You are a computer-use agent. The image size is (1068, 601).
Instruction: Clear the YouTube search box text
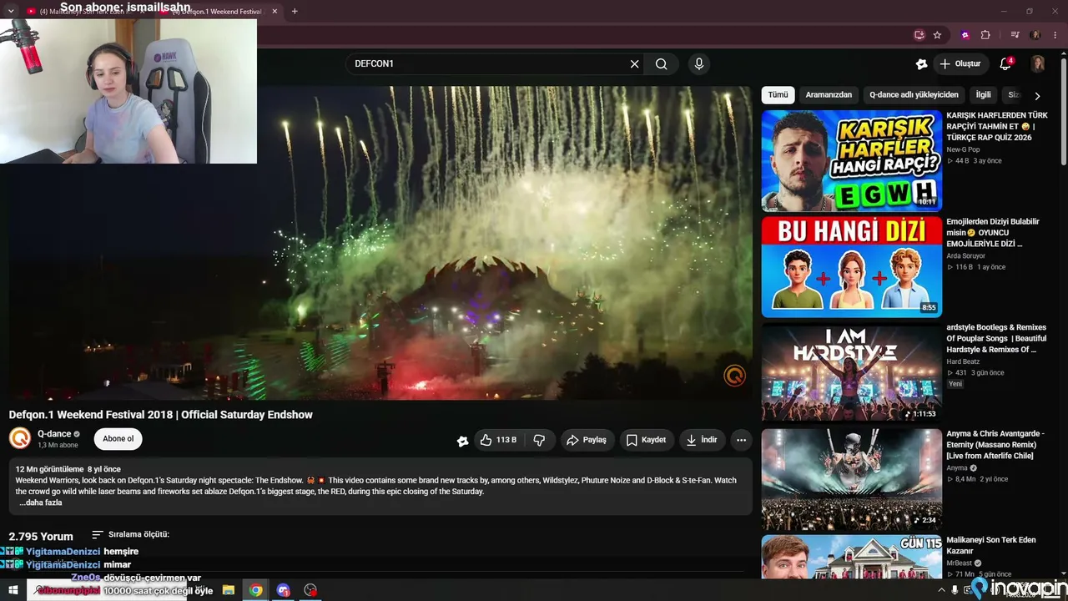pos(634,64)
